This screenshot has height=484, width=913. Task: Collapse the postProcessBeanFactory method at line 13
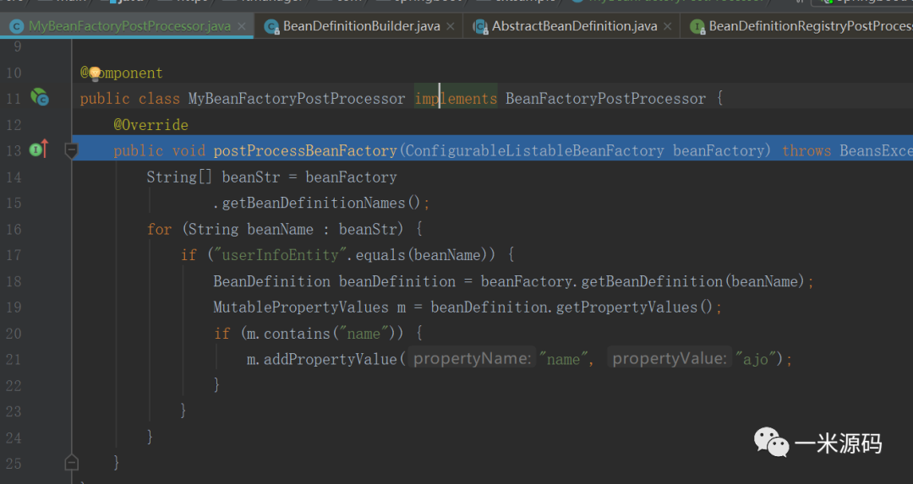[72, 150]
